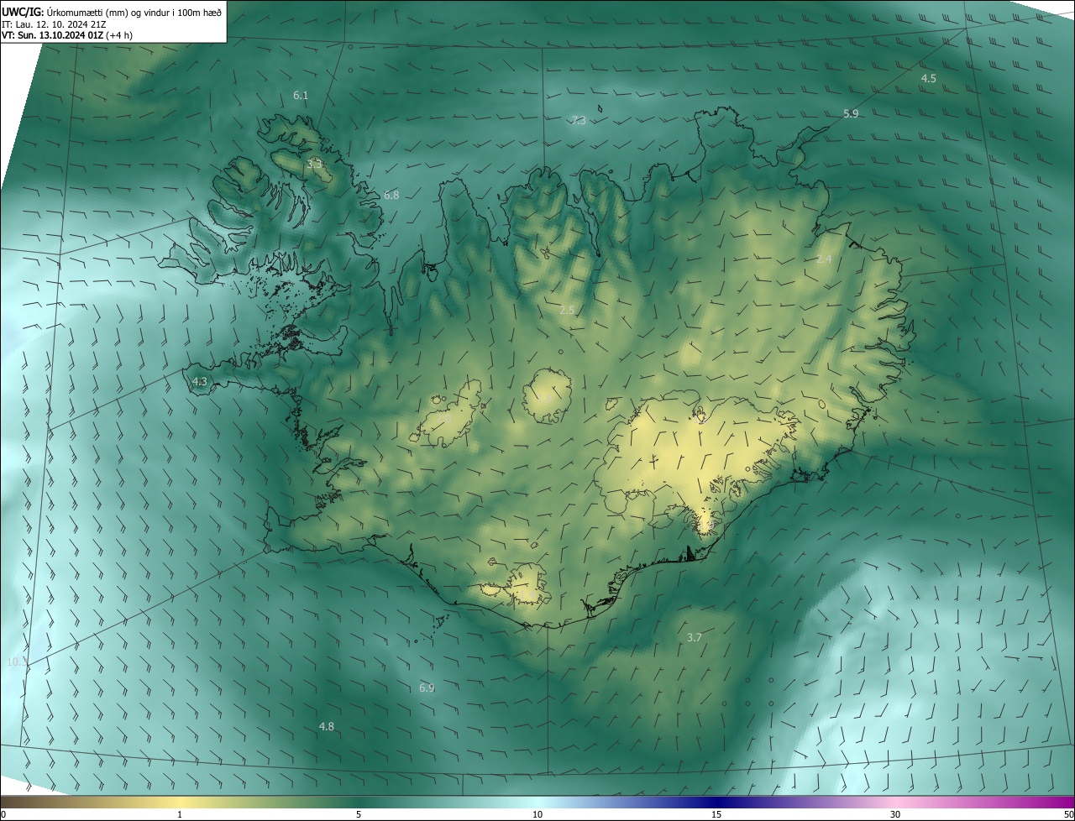The height and width of the screenshot is (821, 1075).
Task: Click the 2.5 value in central north
Action: tap(567, 310)
